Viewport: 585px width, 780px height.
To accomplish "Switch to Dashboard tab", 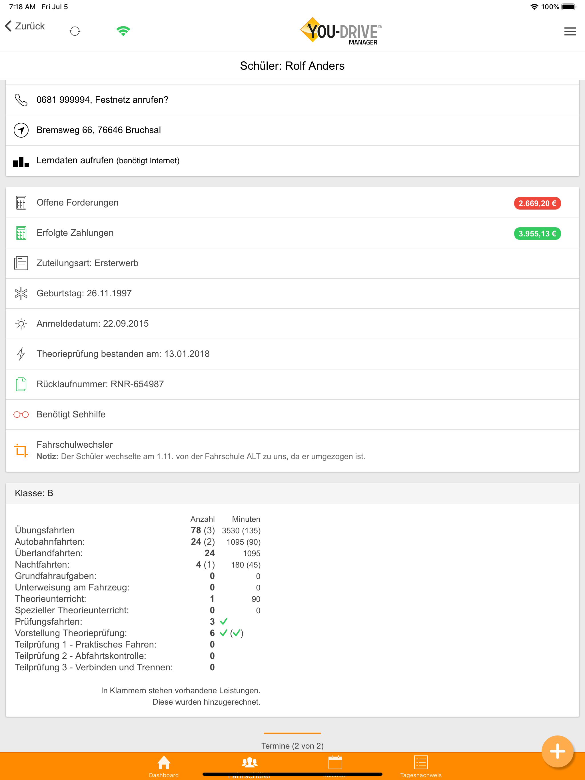I will click(164, 766).
